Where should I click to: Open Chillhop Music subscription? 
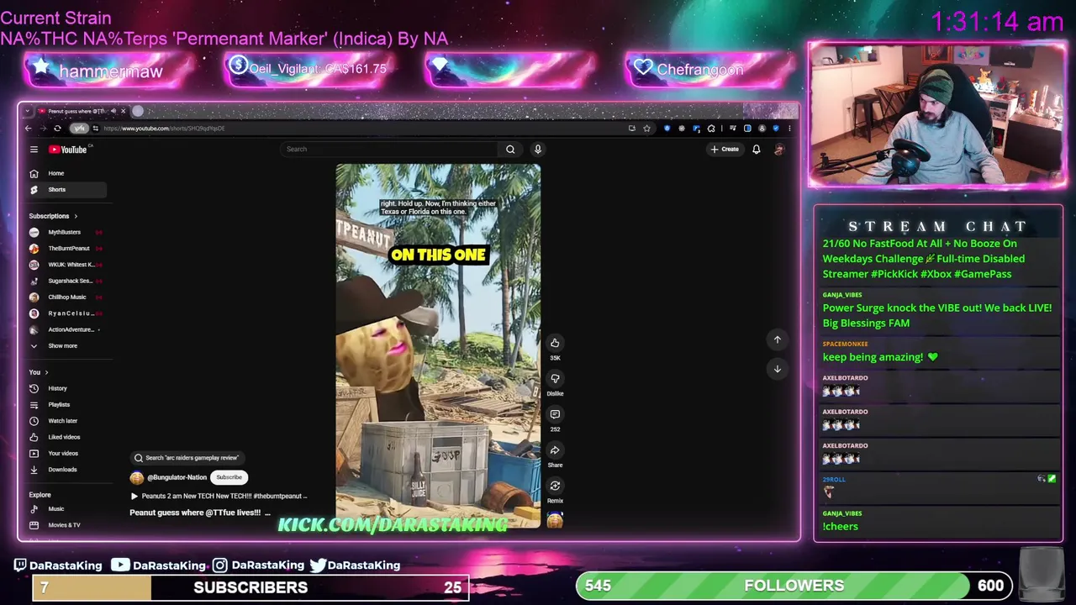click(x=66, y=297)
